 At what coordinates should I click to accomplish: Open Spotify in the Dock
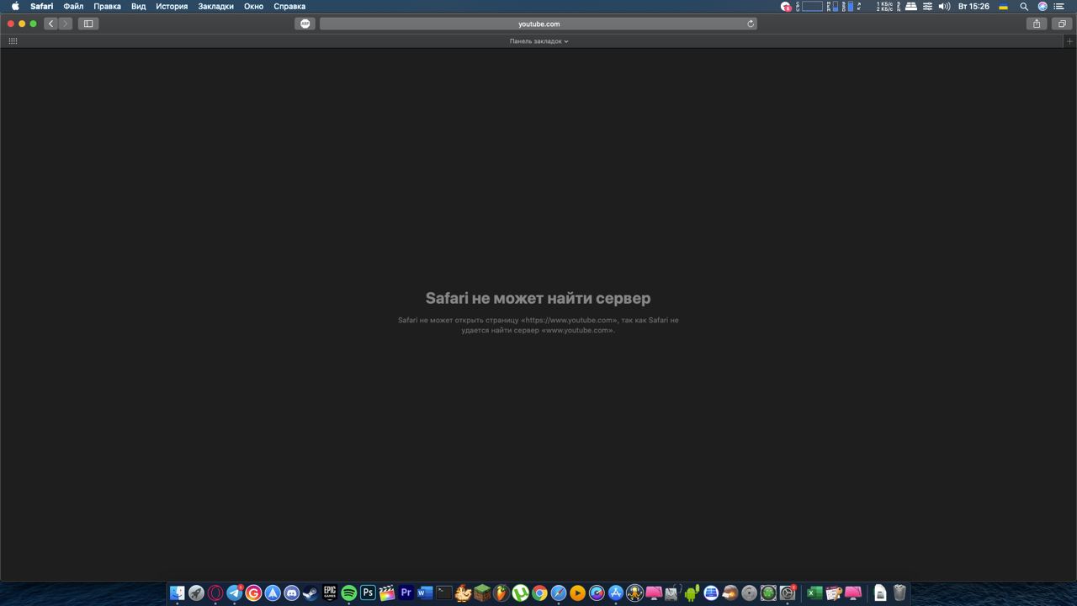click(x=348, y=593)
